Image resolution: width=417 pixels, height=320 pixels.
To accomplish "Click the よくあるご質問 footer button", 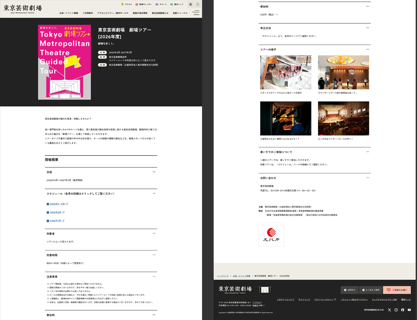I will [x=371, y=290].
